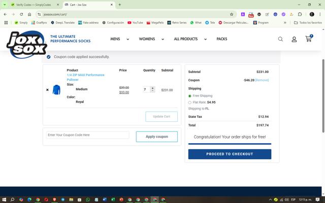
Task: Click the Jox Sox logo
Action: tap(26, 44)
